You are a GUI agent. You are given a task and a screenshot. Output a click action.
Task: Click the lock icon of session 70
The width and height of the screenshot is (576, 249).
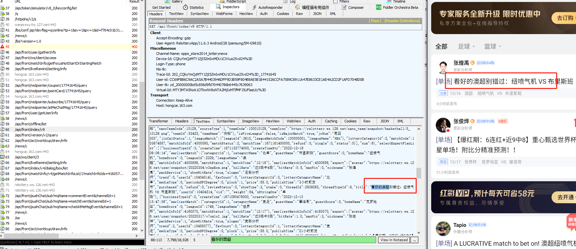pos(2,185)
